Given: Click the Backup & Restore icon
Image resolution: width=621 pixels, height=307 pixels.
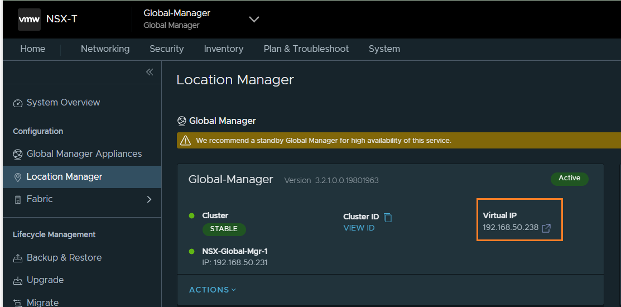Looking at the screenshot, I should coord(17,258).
